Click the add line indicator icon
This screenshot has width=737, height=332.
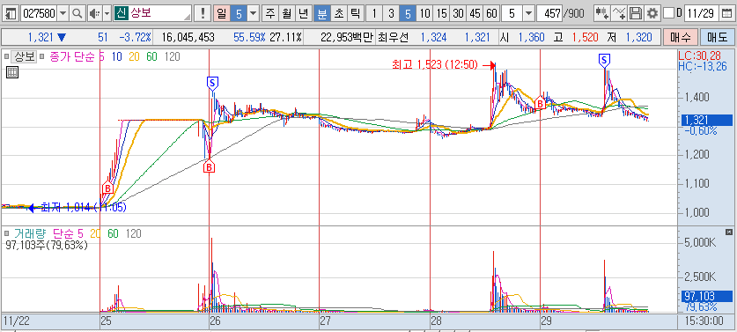click(620, 13)
